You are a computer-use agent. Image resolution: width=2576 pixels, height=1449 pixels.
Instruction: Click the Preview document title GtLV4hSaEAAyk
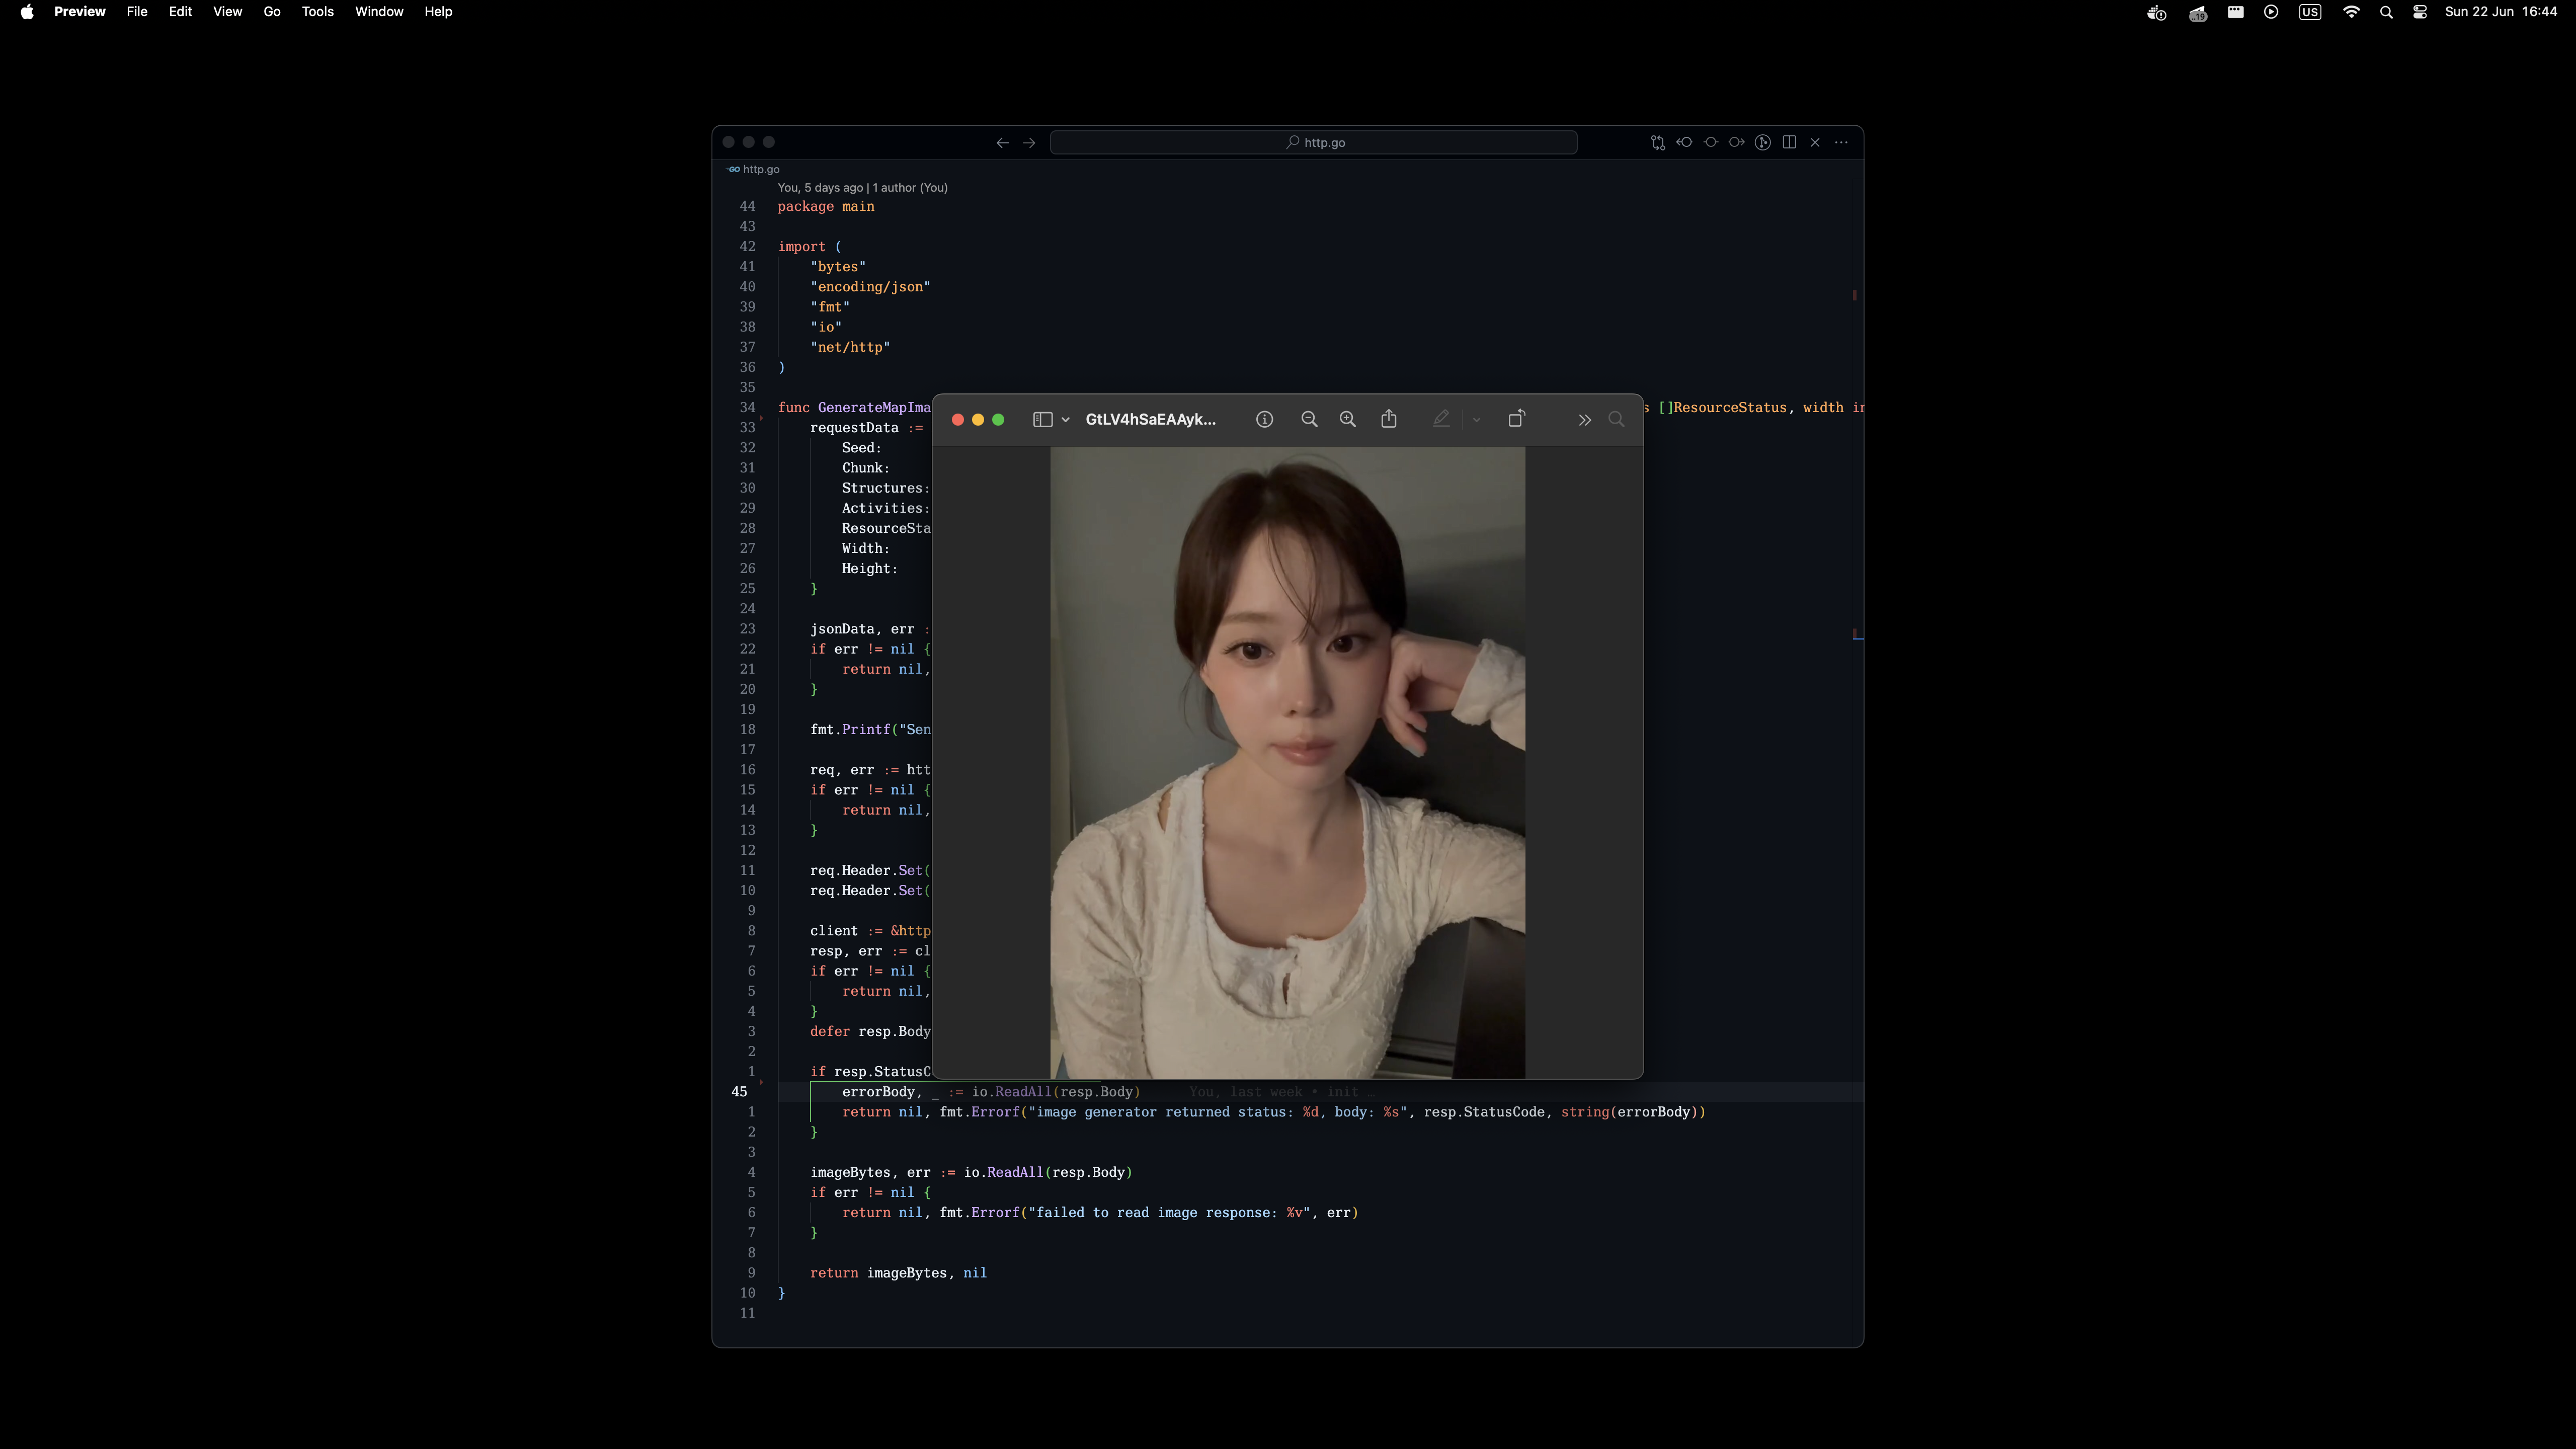(1151, 420)
